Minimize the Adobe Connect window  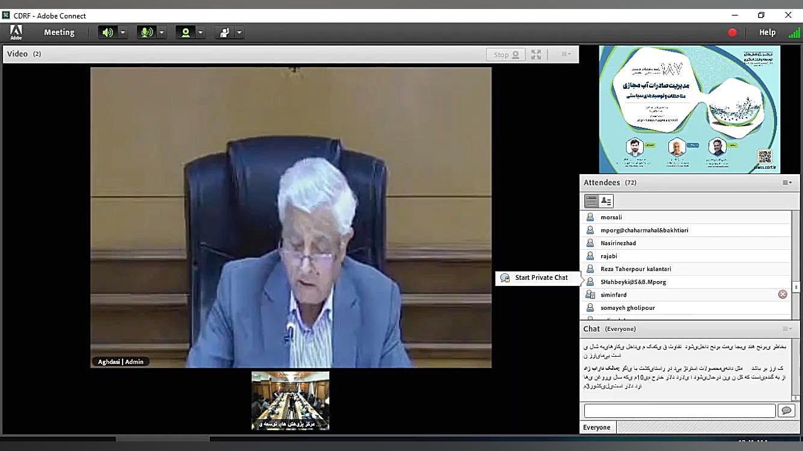tap(734, 15)
